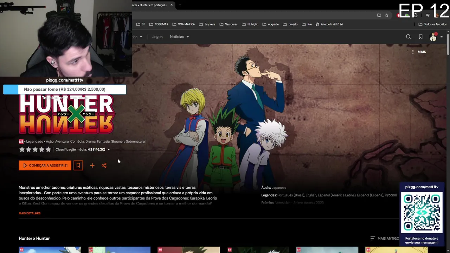Click the Não passar fome donation goal bar
Viewport: 450px width, 253px height.
click(65, 89)
